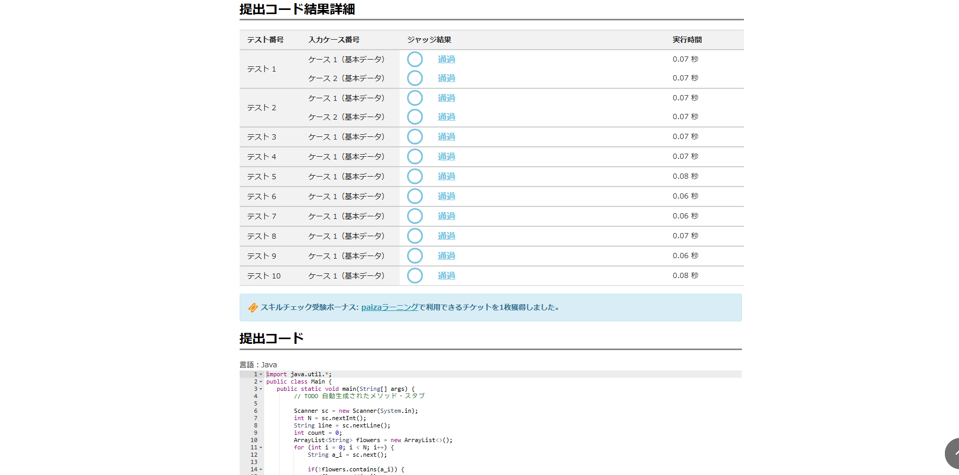Screen dimensions: 959x475
Task: Click the pass circle icon for Test 7
Action: tap(415, 216)
